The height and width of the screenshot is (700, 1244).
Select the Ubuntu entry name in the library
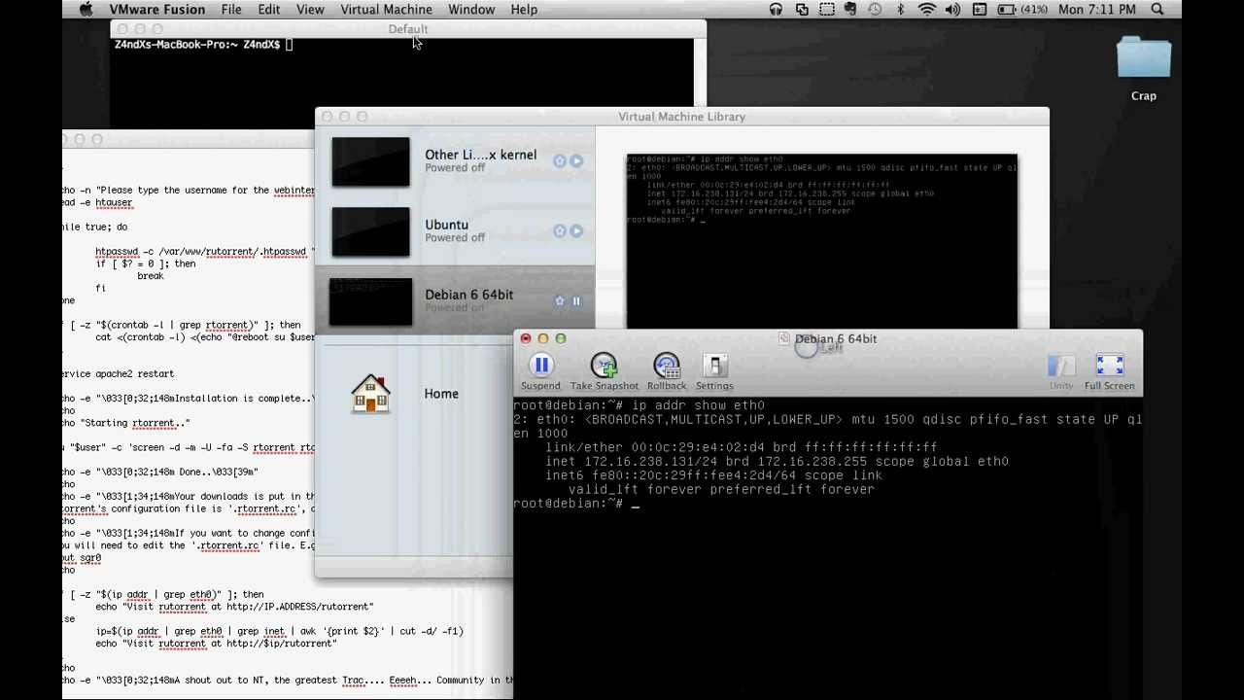coord(446,225)
